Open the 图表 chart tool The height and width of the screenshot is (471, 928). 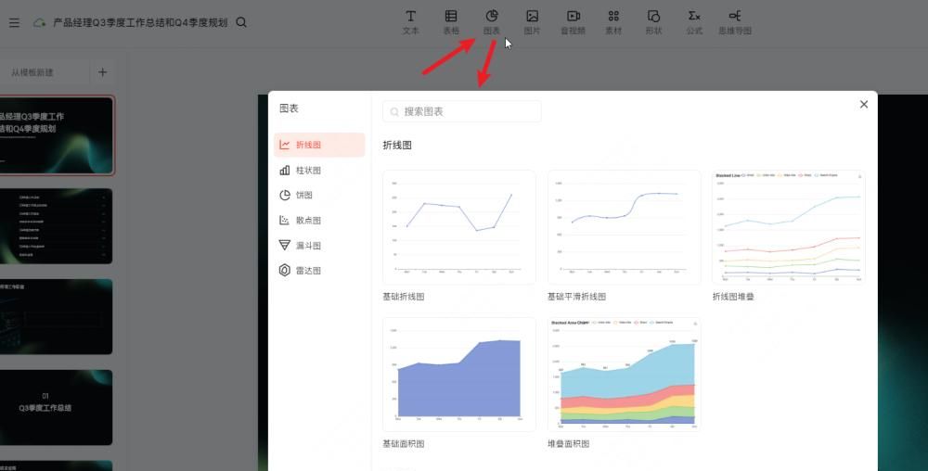click(492, 22)
